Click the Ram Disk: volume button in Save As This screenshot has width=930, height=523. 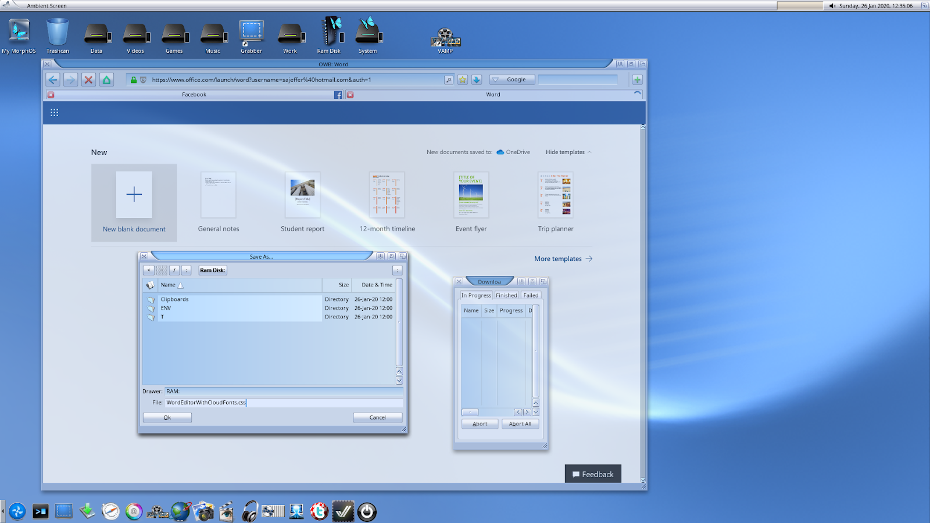pyautogui.click(x=213, y=270)
